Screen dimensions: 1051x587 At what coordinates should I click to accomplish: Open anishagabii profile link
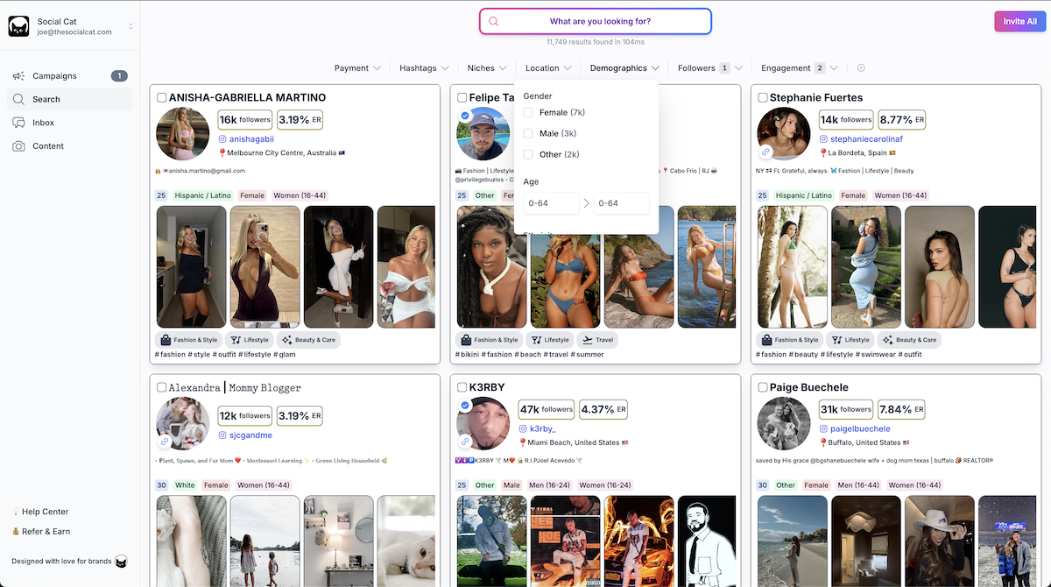(x=252, y=138)
